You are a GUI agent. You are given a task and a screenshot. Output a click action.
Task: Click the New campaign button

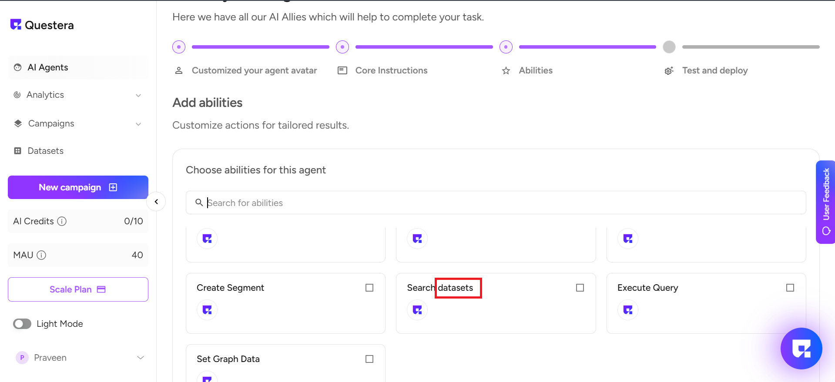point(78,187)
